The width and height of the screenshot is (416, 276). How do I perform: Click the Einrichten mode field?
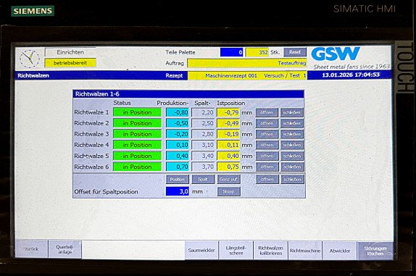click(x=70, y=52)
